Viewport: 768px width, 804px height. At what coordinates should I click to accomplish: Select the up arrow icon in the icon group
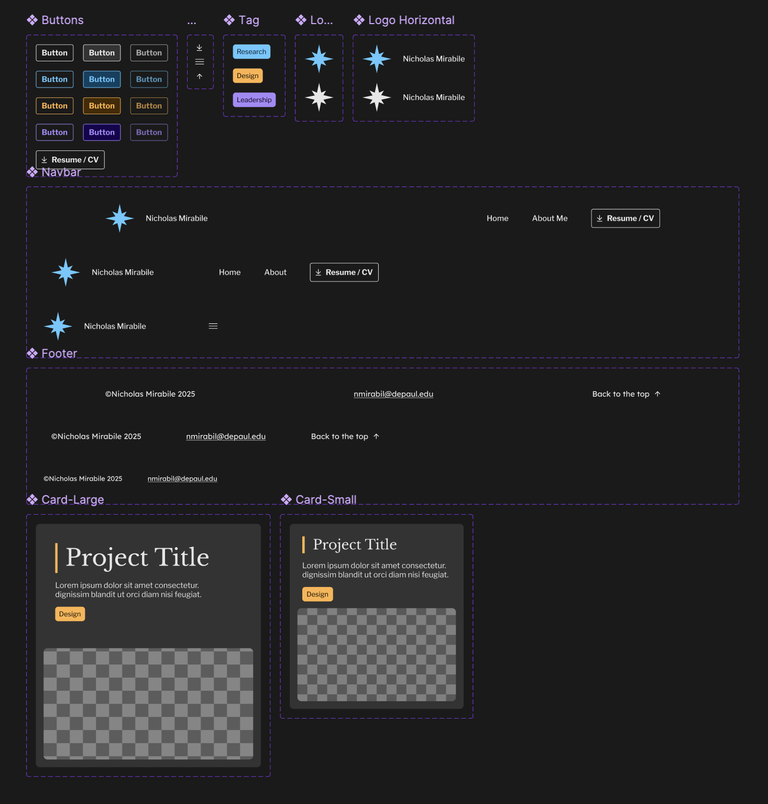[x=200, y=76]
